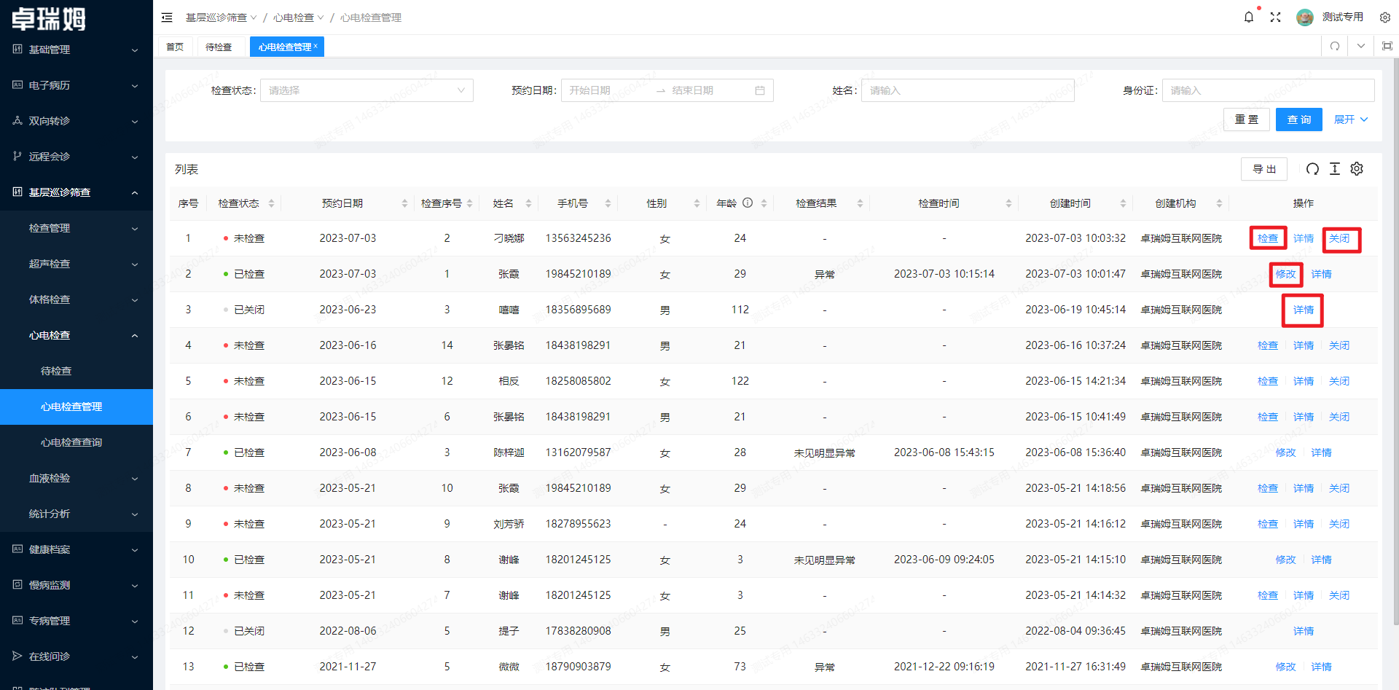The height and width of the screenshot is (690, 1399).
Task: Export the list with 导出
Action: [1264, 169]
